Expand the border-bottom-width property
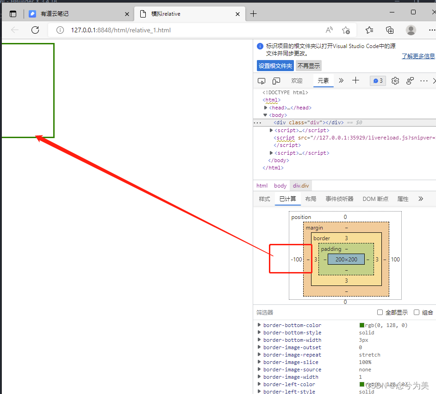This screenshot has width=436, height=394. point(259,340)
